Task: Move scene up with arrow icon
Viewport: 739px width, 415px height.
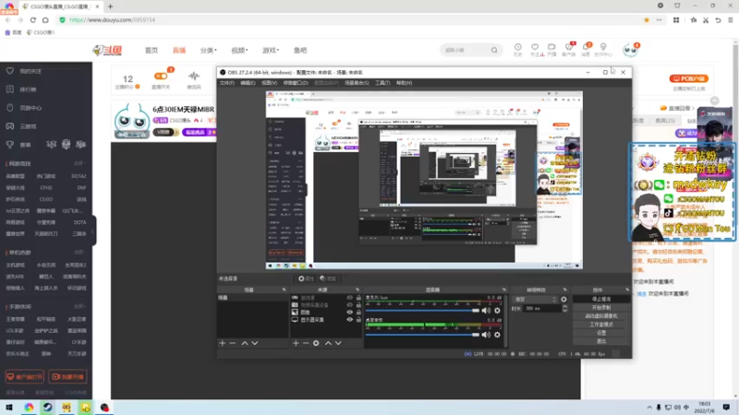Action: click(245, 343)
